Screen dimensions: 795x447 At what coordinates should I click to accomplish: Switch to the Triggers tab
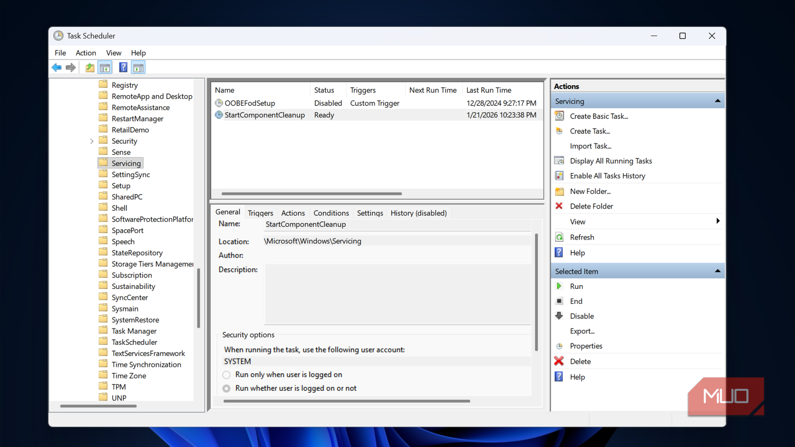pos(260,213)
